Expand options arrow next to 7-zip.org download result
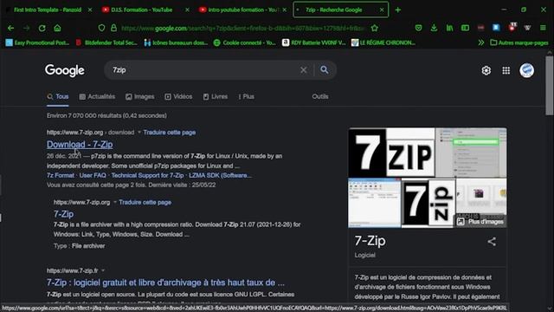 [x=139, y=133]
